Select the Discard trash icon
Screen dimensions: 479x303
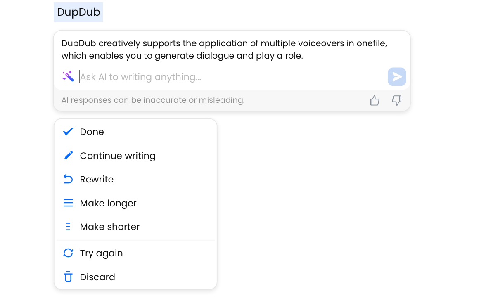(x=69, y=277)
